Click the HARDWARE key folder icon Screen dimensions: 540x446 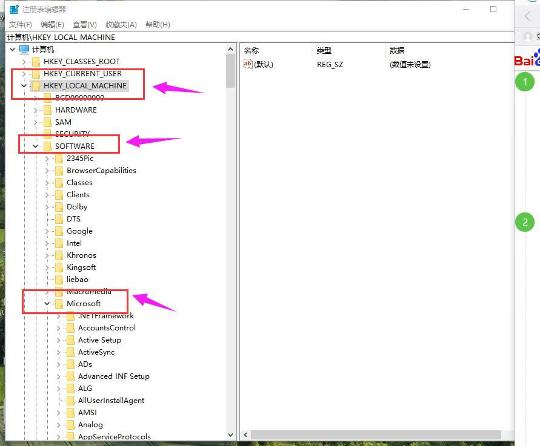coord(48,110)
